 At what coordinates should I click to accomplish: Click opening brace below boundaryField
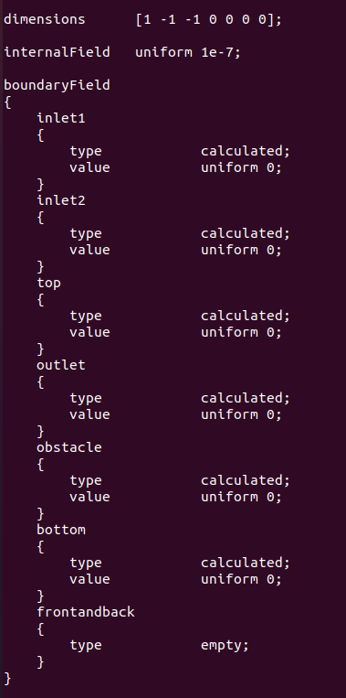coord(7,102)
